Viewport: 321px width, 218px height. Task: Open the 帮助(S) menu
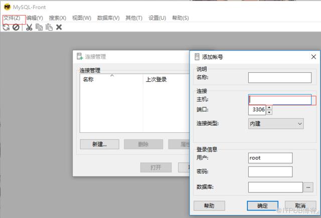point(181,18)
